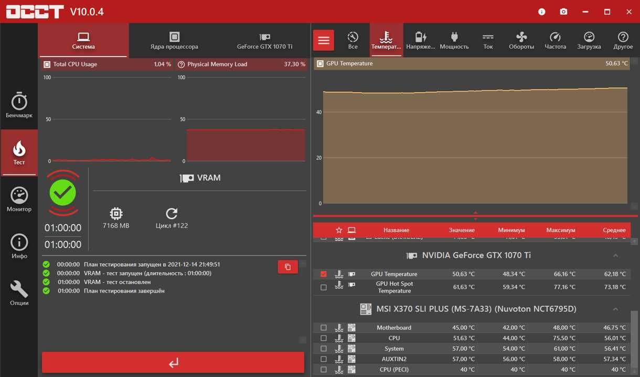Viewport: 640px width, 377px height.
Task: Click the help icon beside Physical Memory Load
Action: click(x=182, y=64)
